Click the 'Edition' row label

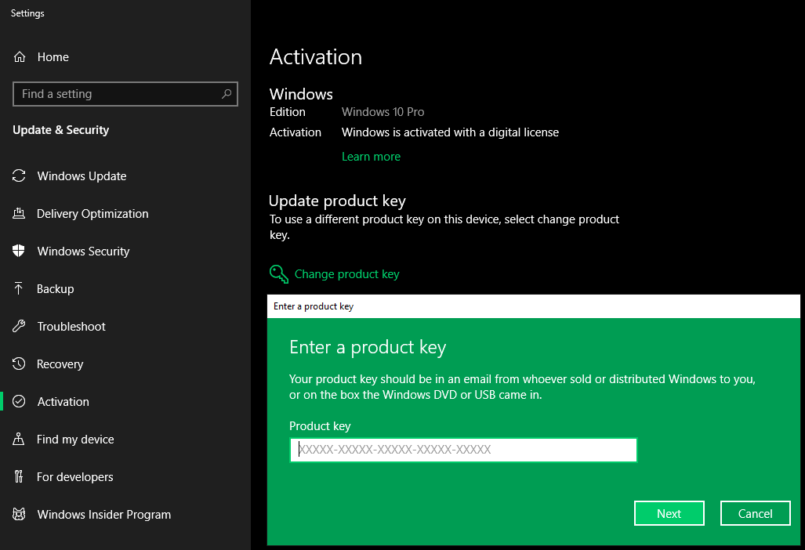(x=288, y=112)
